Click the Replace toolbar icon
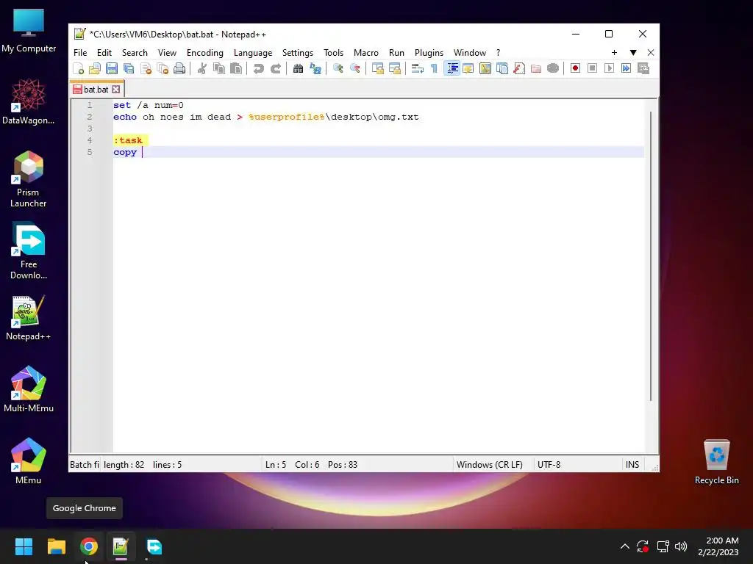The height and width of the screenshot is (564, 753). pyautogui.click(x=315, y=68)
